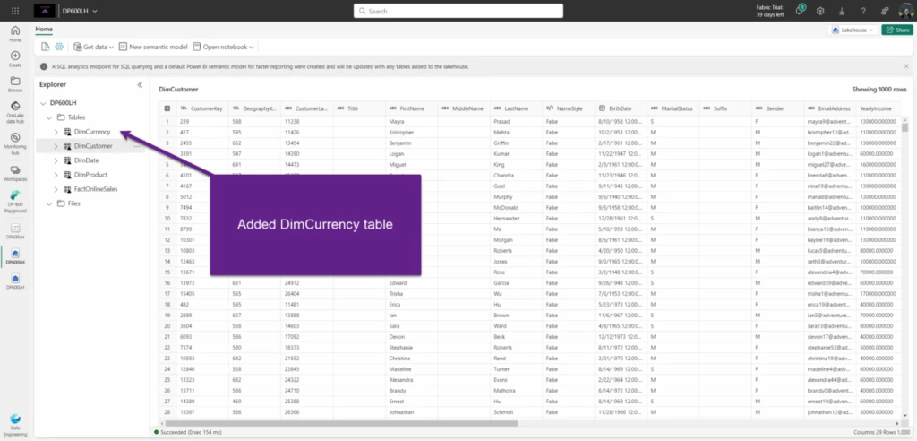Open more options for DimCustomer
Screen dimensions: 917x441
tap(137, 146)
